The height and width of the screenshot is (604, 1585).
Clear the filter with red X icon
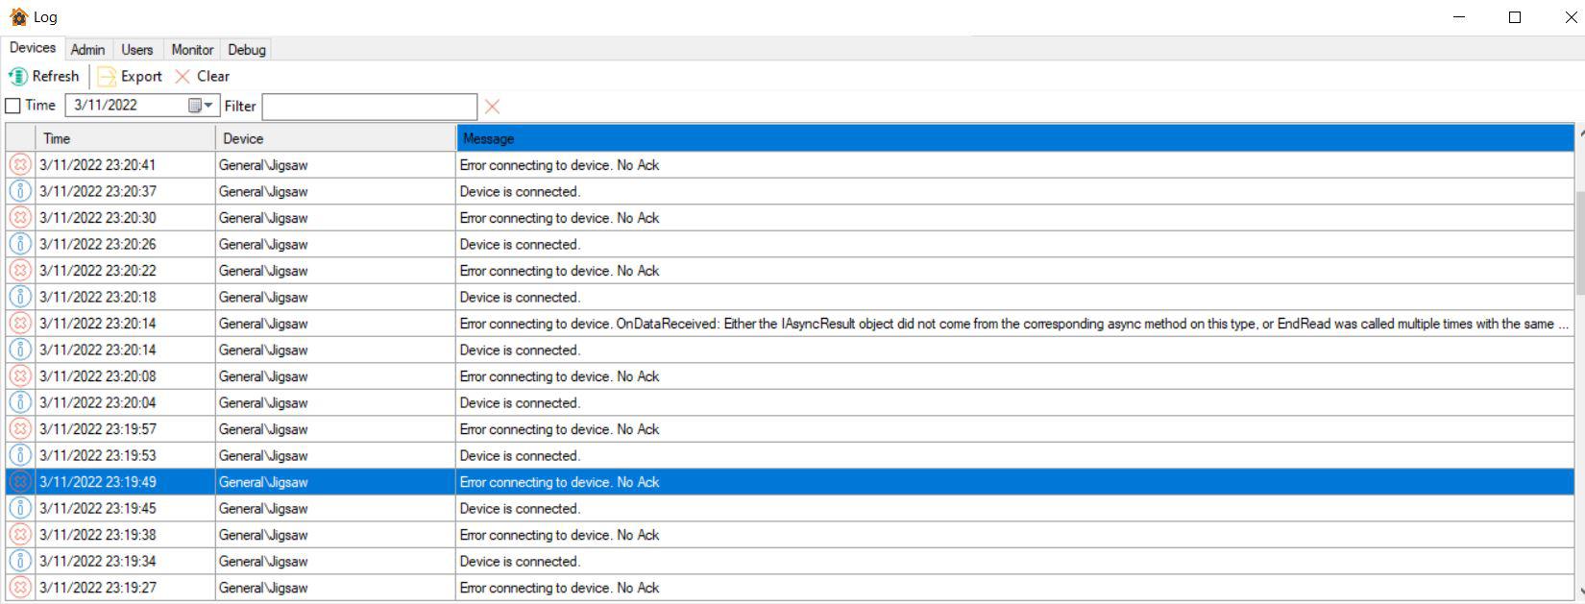[492, 107]
